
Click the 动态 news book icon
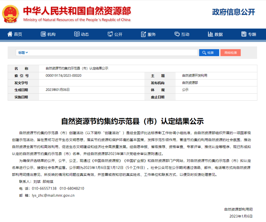tap(77, 34)
